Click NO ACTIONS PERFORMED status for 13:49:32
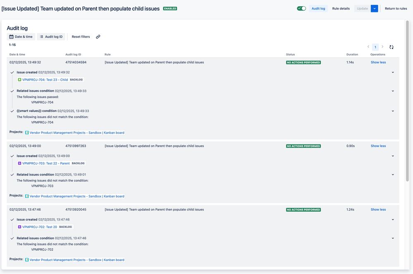 tap(303, 62)
